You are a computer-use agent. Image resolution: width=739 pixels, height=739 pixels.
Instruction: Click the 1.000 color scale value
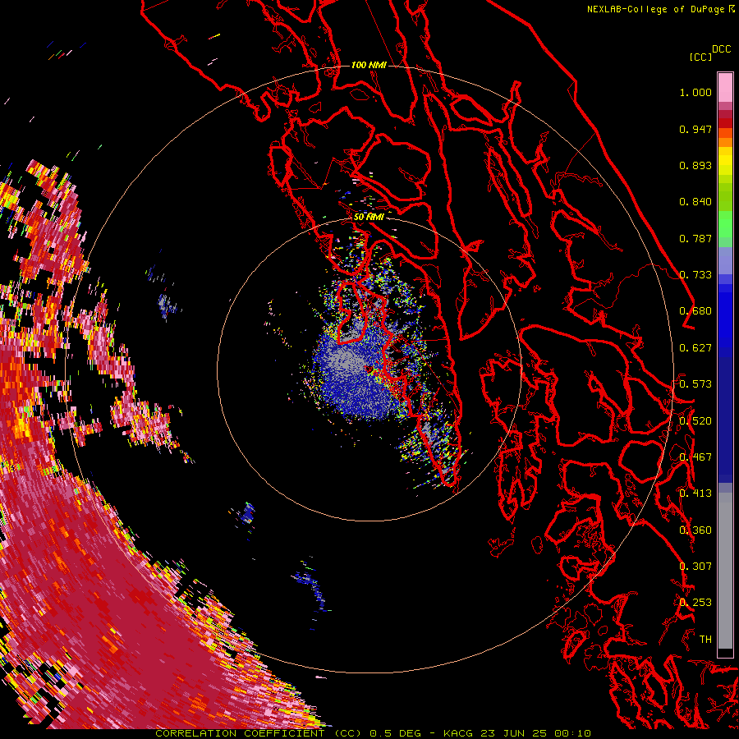point(695,92)
